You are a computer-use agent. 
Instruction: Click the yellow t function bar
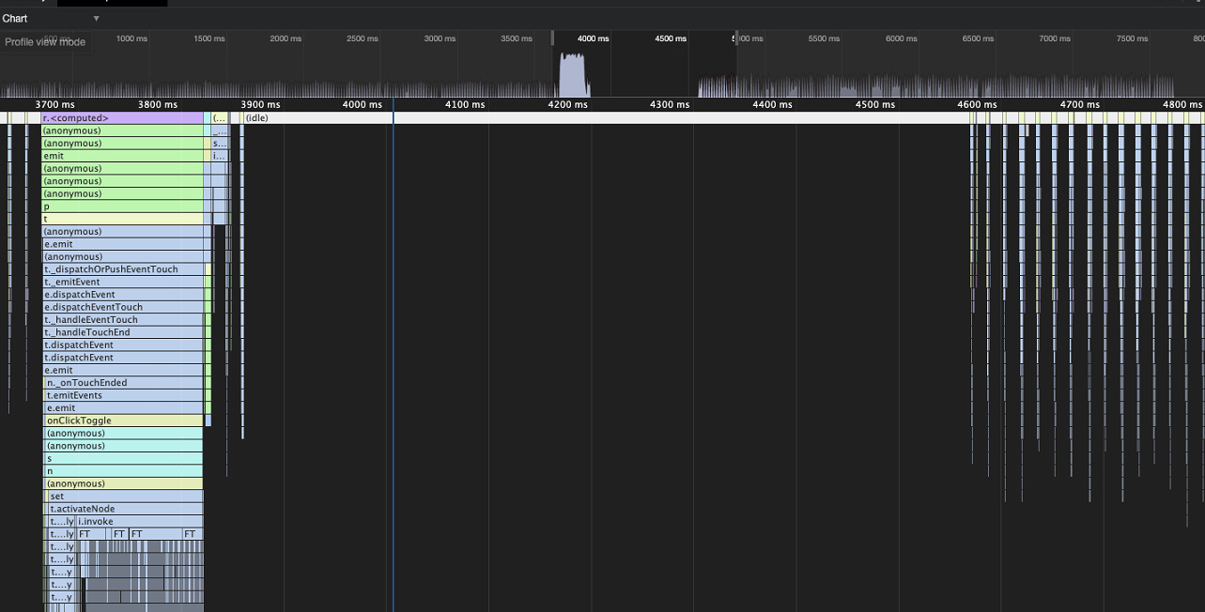(122, 219)
